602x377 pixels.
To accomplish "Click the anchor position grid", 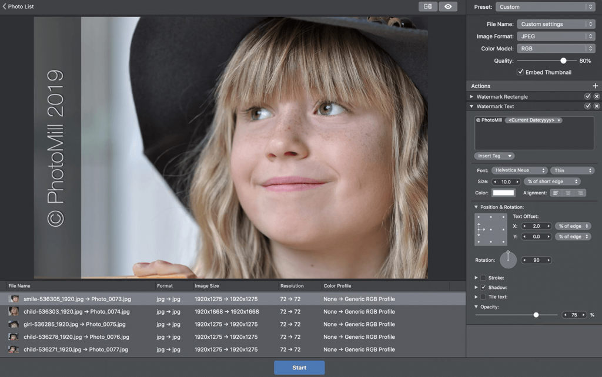I will (x=491, y=230).
